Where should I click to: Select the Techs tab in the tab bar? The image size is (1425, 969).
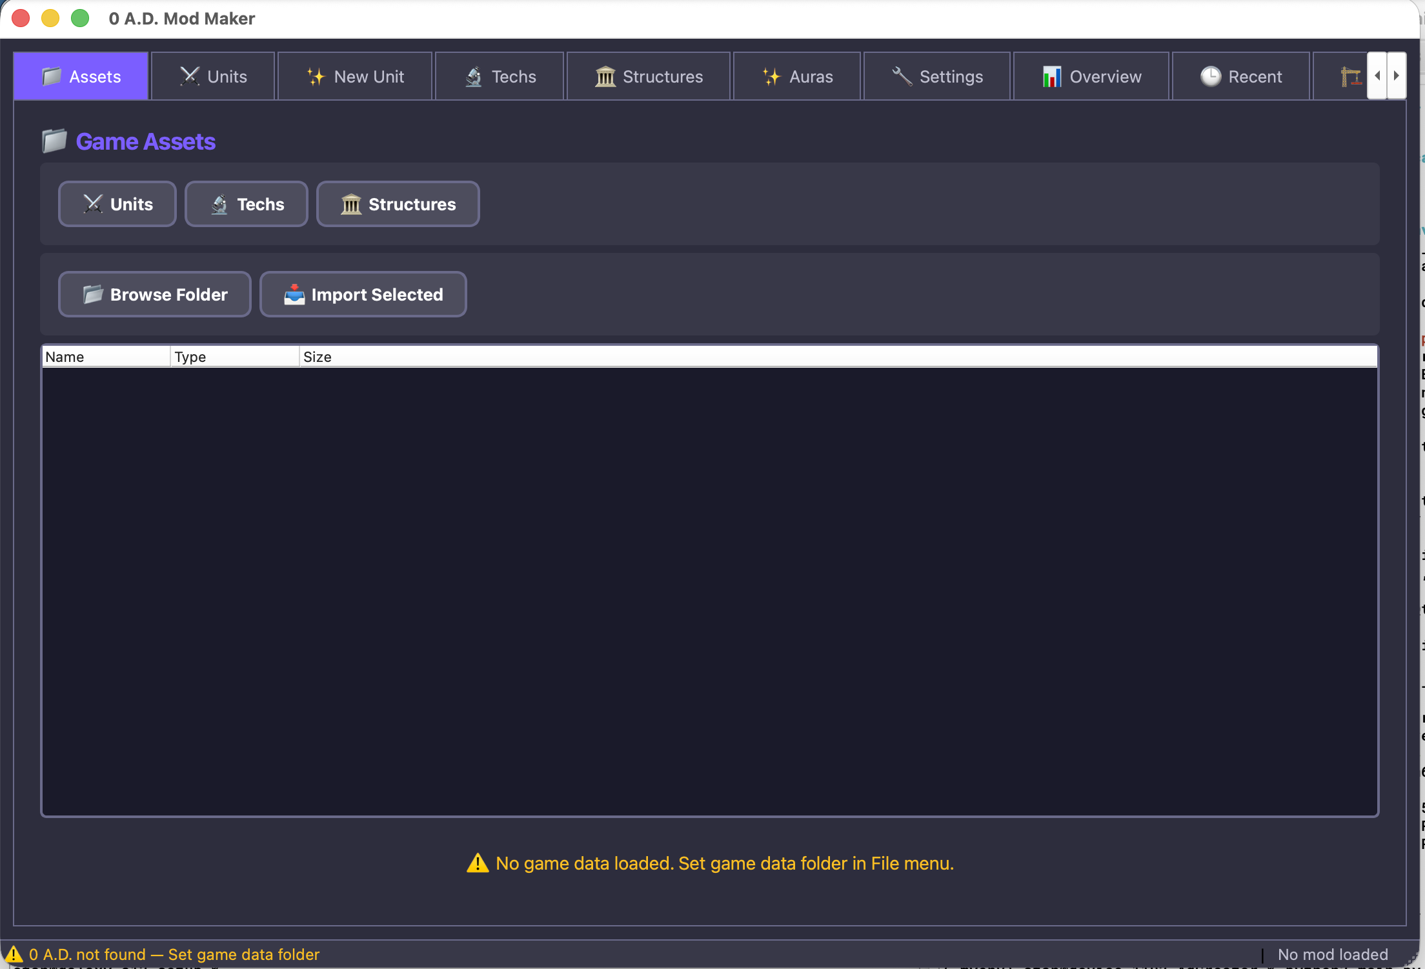(x=500, y=76)
